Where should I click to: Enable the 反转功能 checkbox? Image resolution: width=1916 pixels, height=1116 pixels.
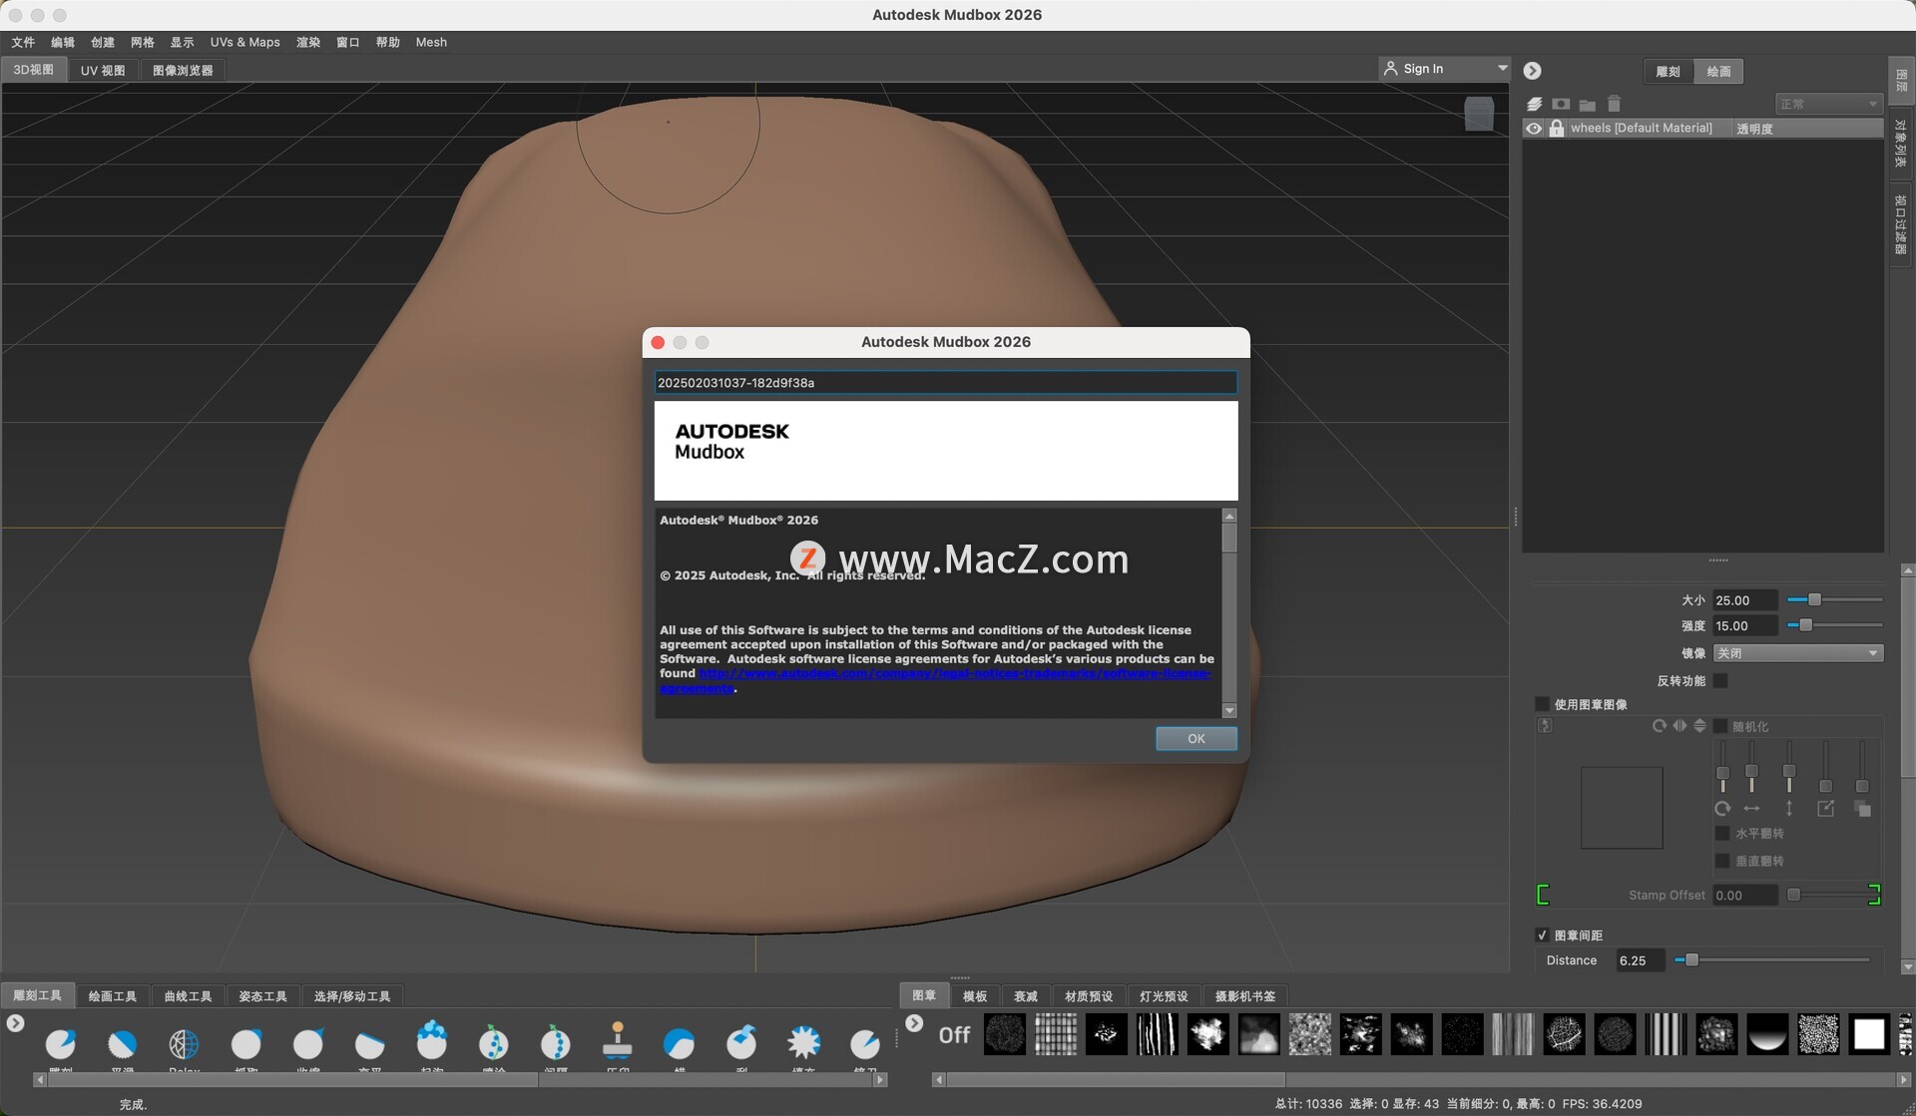click(1720, 681)
